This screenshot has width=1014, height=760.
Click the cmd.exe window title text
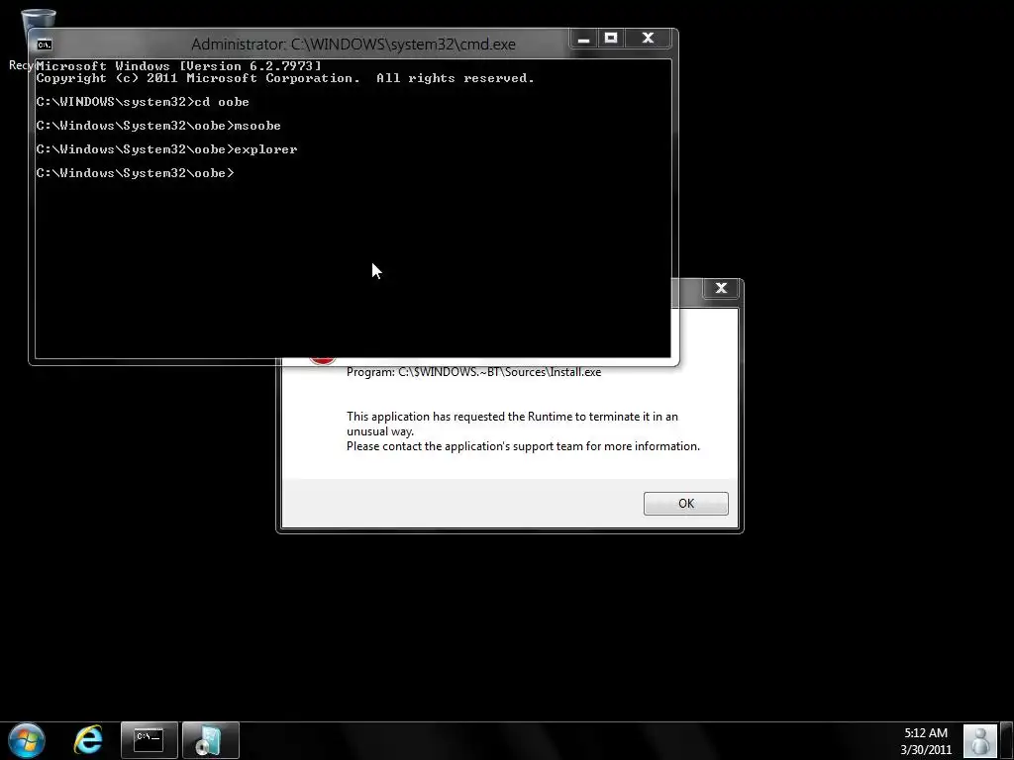click(x=354, y=45)
